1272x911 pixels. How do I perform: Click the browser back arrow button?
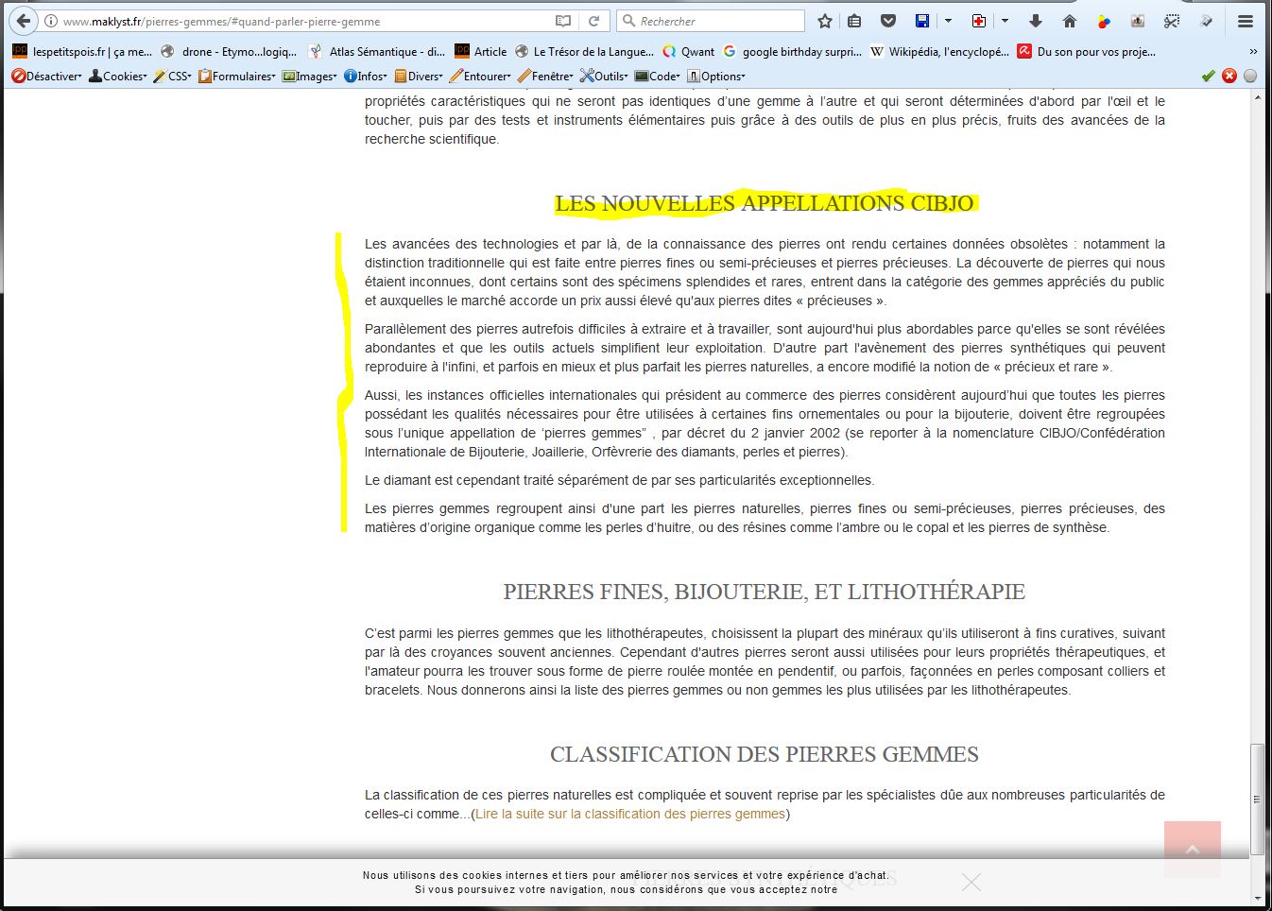point(24,21)
